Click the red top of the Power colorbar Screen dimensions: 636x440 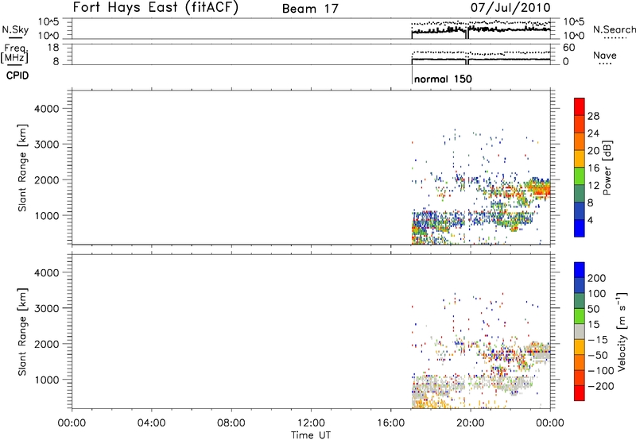(x=580, y=106)
